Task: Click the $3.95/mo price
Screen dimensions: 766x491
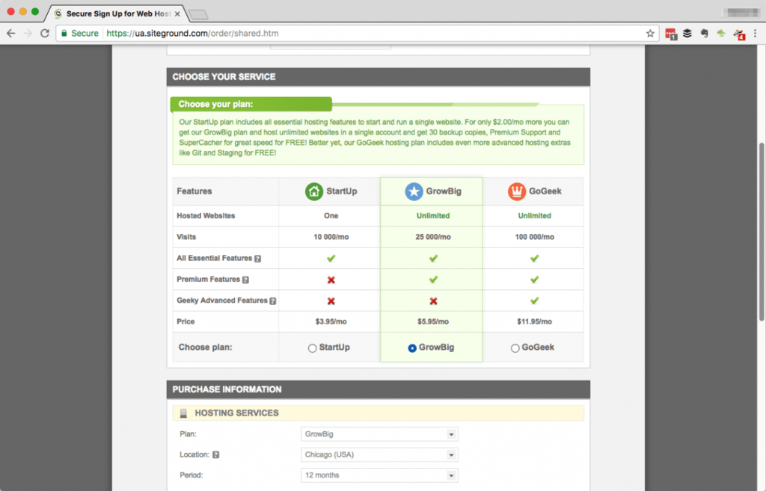Action: pyautogui.click(x=331, y=321)
